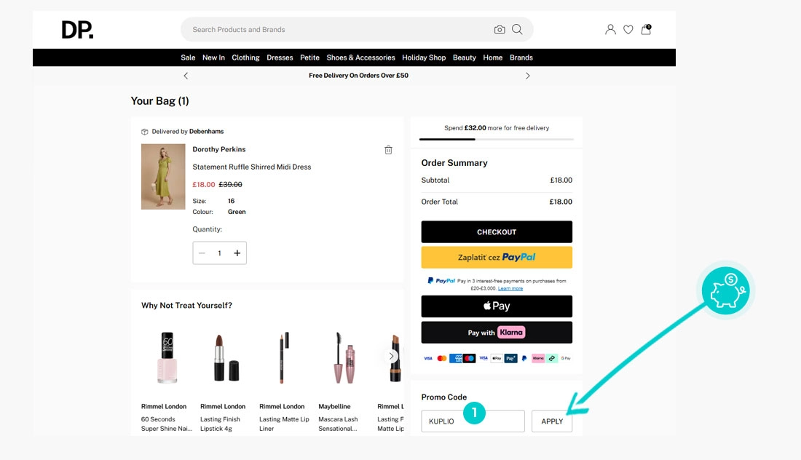Increase quantity with plus button
801x460 pixels.
pos(237,253)
